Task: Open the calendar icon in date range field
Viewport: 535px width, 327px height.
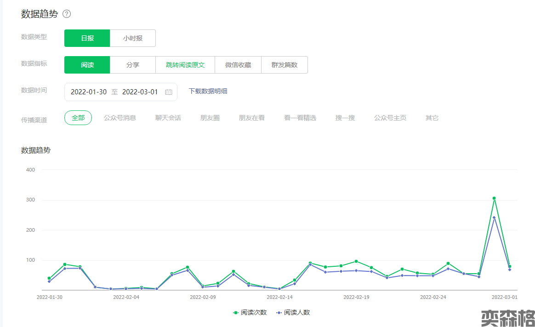Action: (169, 92)
